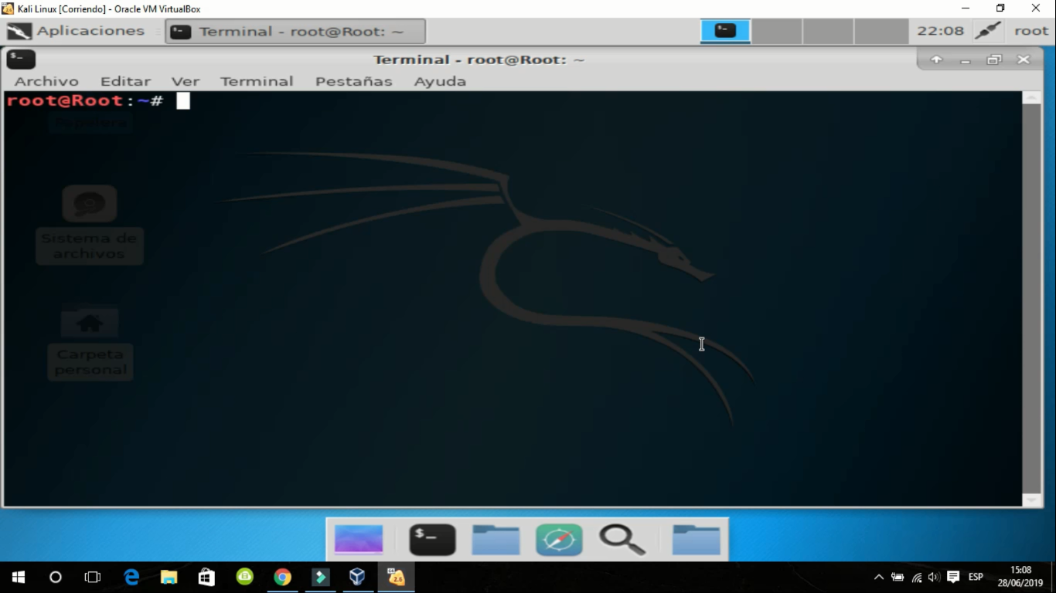Minimize the Oracle VM VirtualBox window

pyautogui.click(x=966, y=8)
